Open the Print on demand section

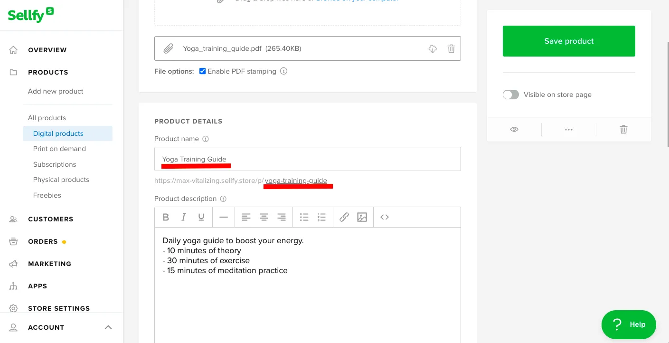click(59, 149)
